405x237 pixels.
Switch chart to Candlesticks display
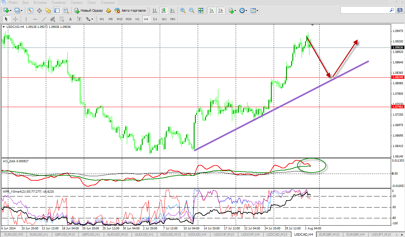coord(164,10)
